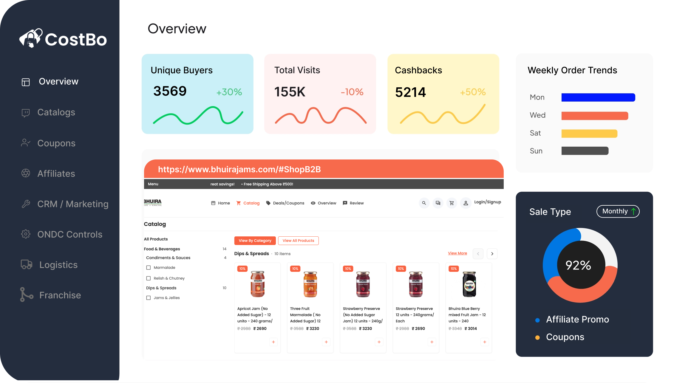The height and width of the screenshot is (383, 674).
Task: Select the Coupons icon in the sidebar
Action: click(x=26, y=143)
